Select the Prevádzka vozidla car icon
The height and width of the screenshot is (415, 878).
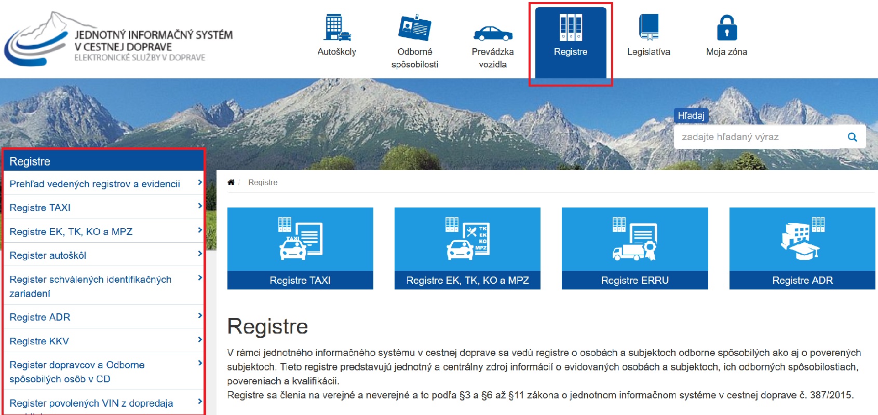coord(492,33)
